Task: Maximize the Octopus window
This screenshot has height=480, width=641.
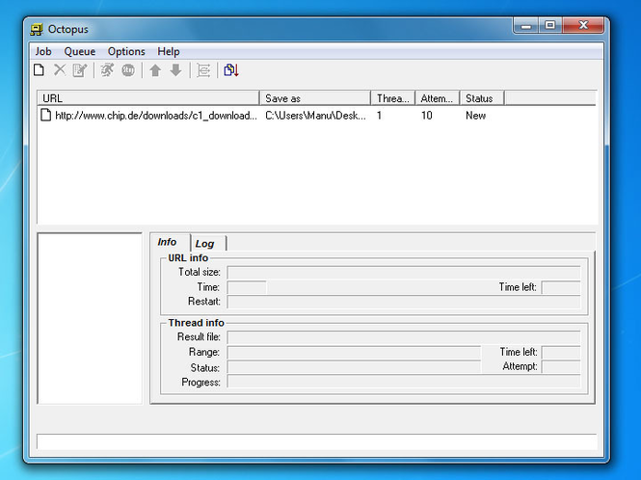Action: [550, 26]
